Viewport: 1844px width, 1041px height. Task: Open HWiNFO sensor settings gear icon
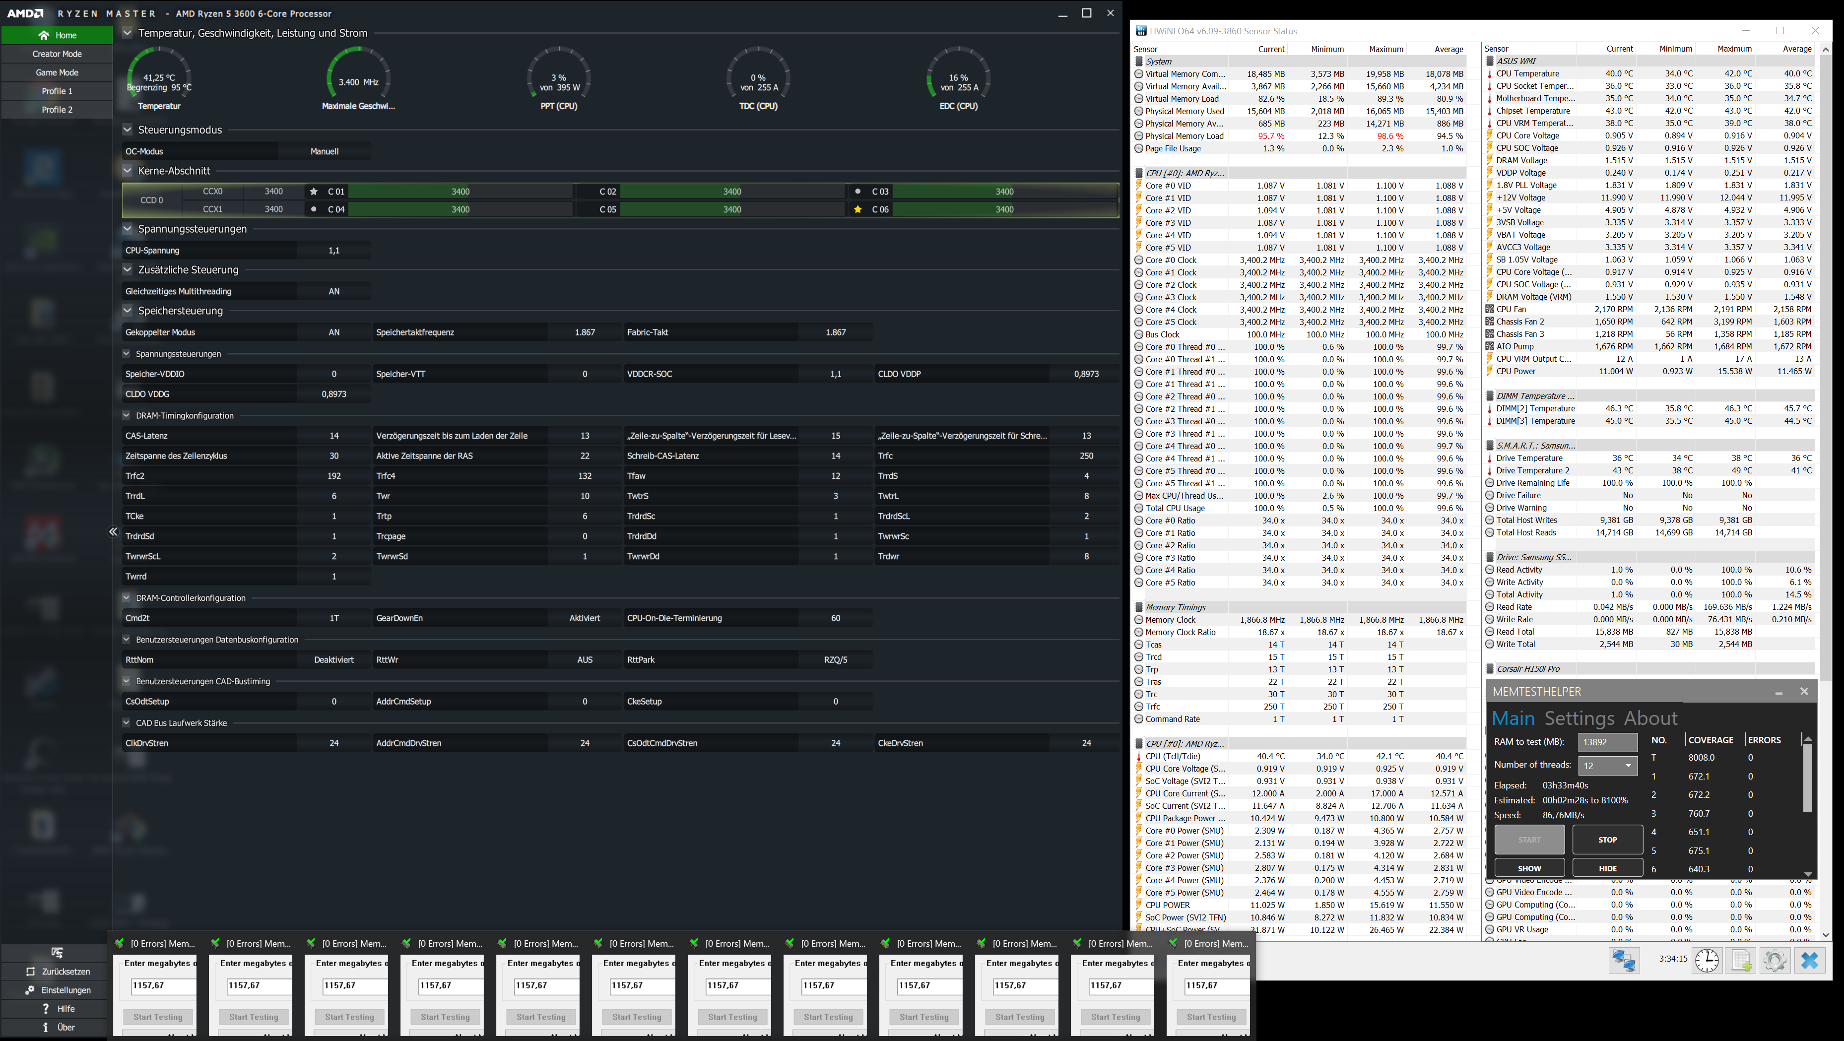(1775, 960)
